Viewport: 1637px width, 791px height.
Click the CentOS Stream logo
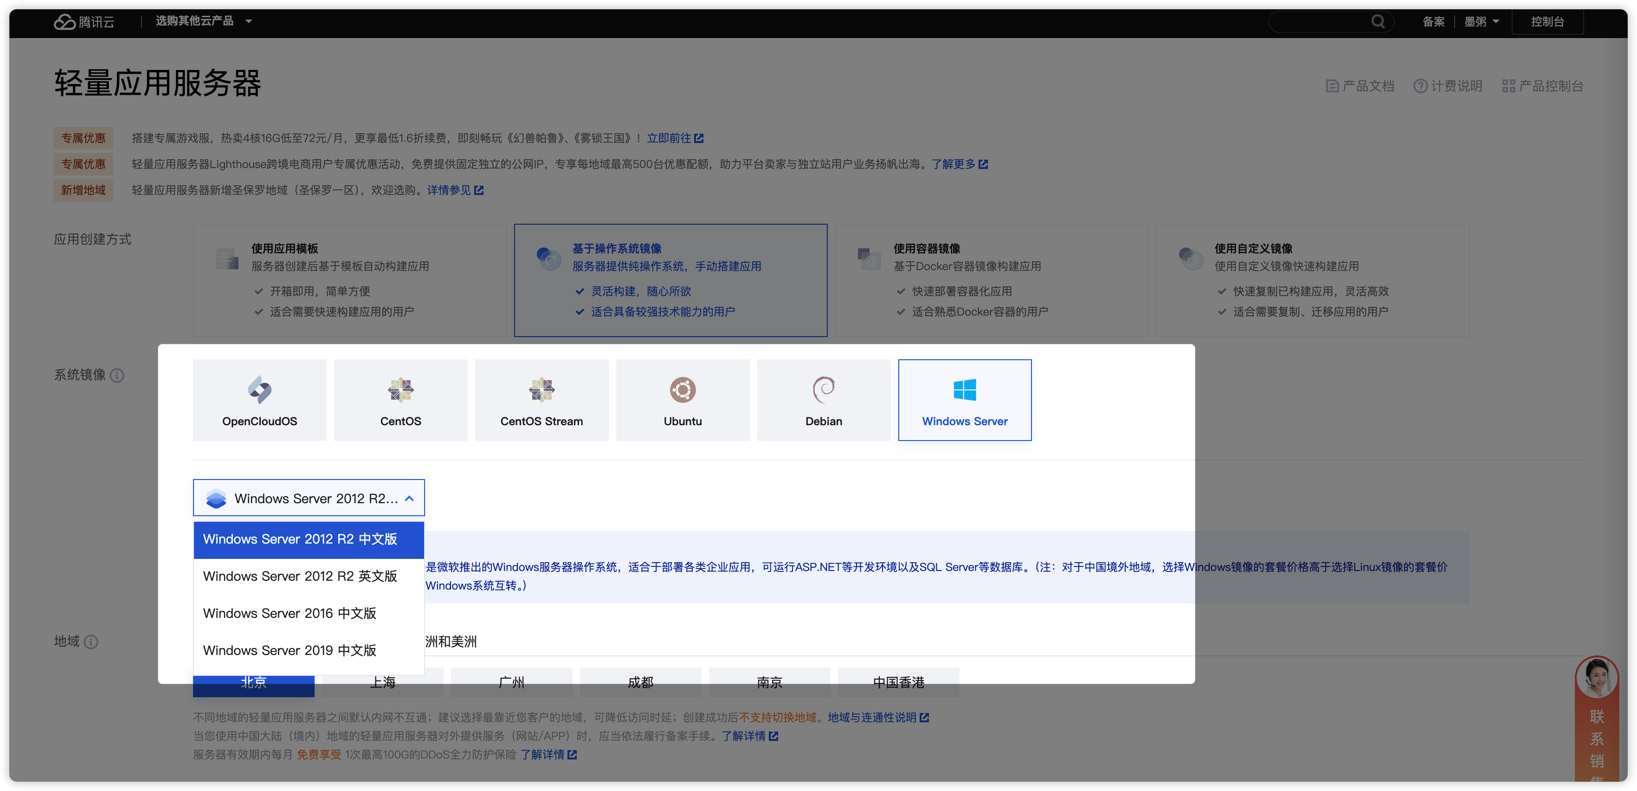coord(541,390)
